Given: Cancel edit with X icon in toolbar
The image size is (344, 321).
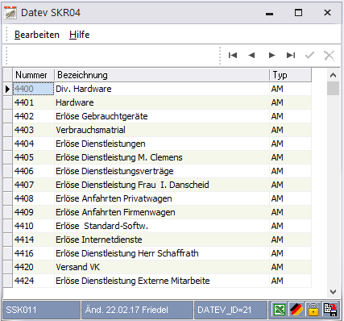Looking at the screenshot, I should [329, 56].
